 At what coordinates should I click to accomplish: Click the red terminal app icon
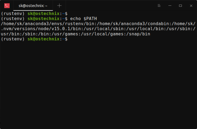[7, 5]
